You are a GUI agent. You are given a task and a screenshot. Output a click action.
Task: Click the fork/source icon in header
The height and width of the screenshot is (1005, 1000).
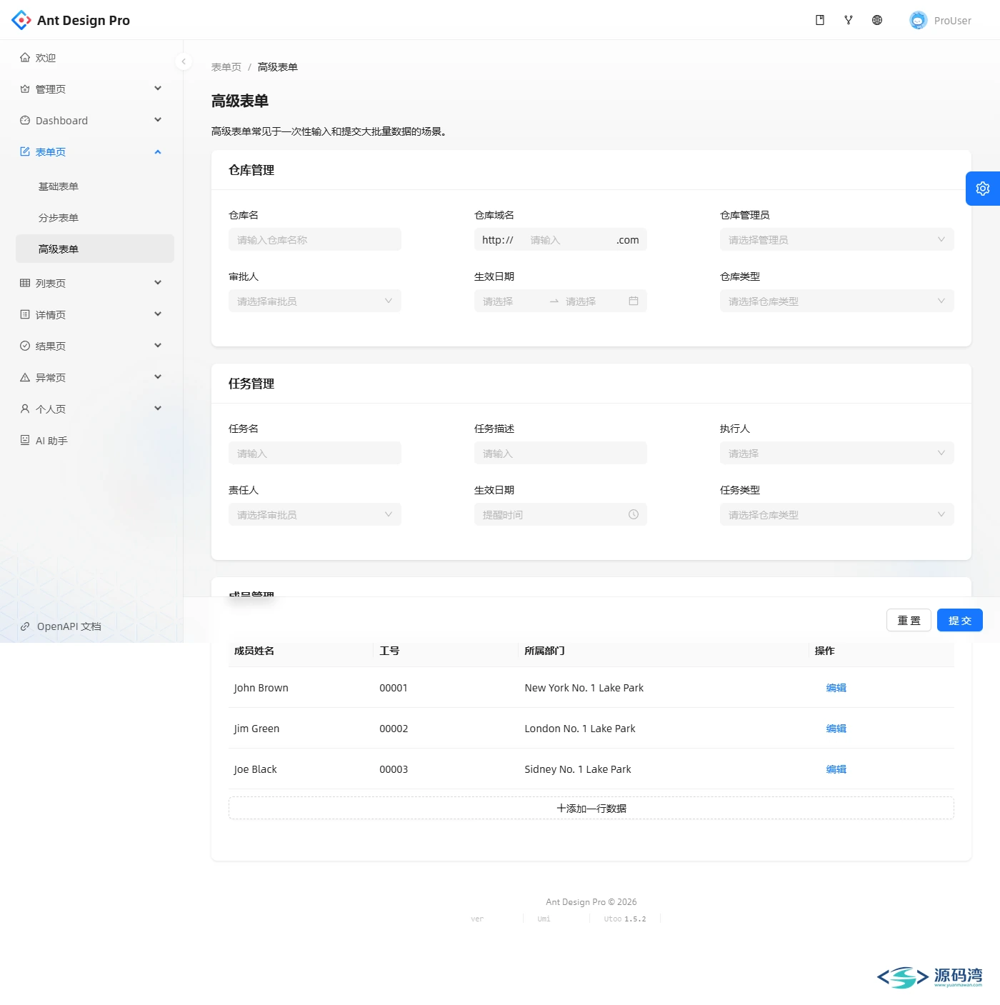point(849,20)
